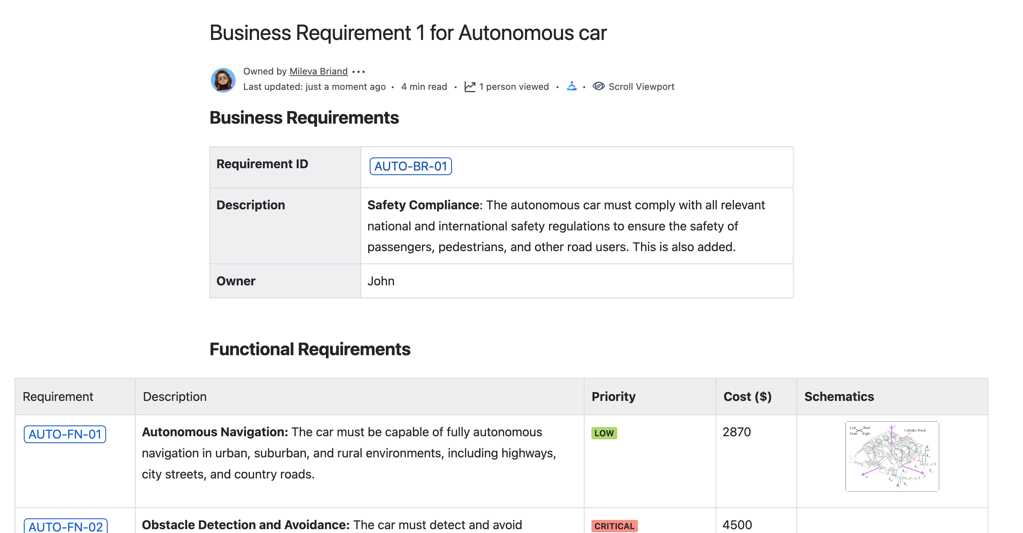Click the Business Requirements heading
Viewport: 1023px width, 533px height.
304,118
